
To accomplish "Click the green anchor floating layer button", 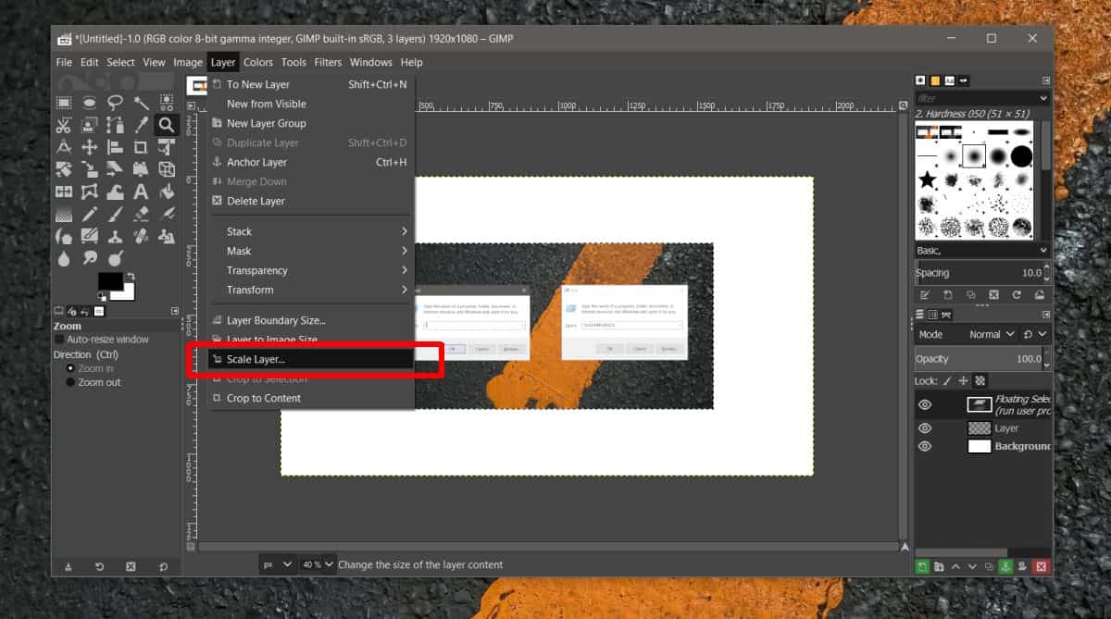I will [1005, 566].
